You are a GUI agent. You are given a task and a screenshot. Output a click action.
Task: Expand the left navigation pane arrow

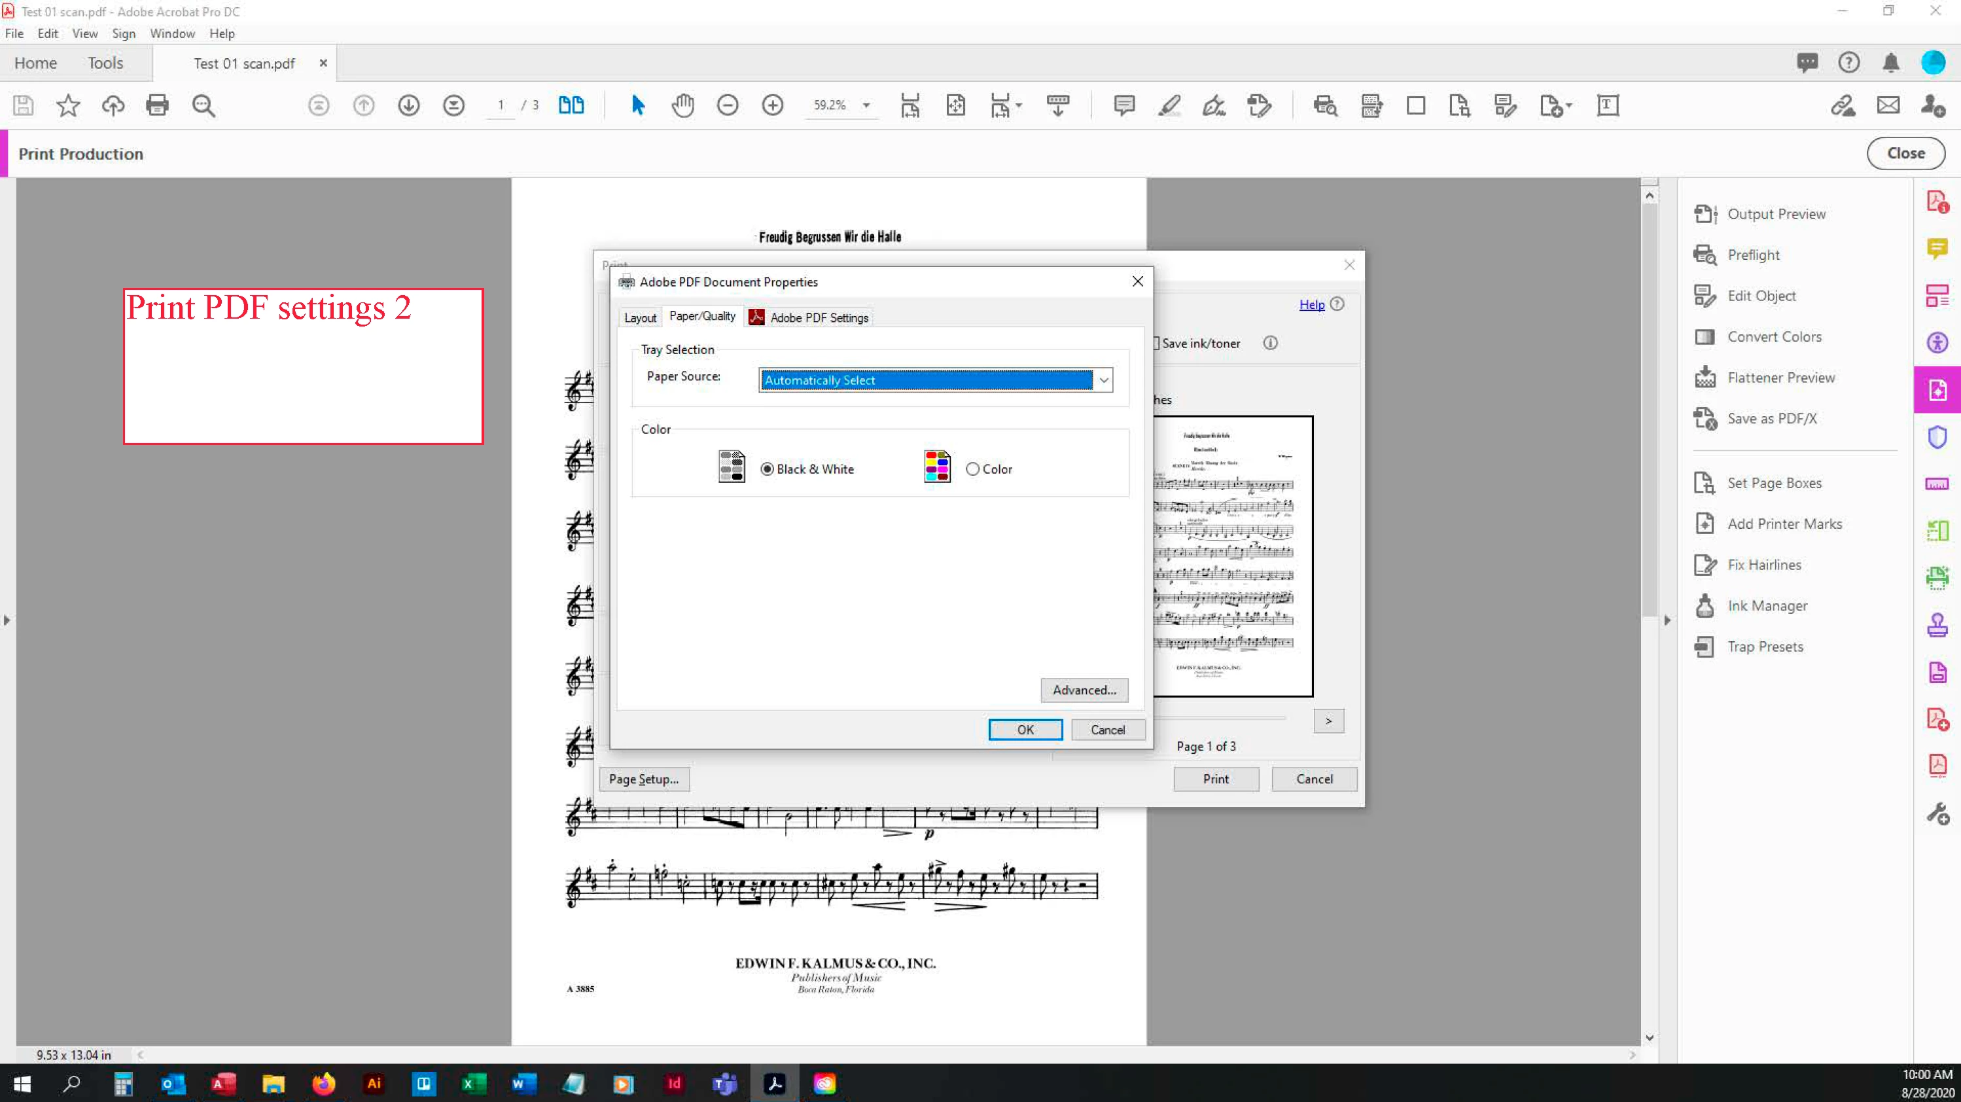coord(7,620)
